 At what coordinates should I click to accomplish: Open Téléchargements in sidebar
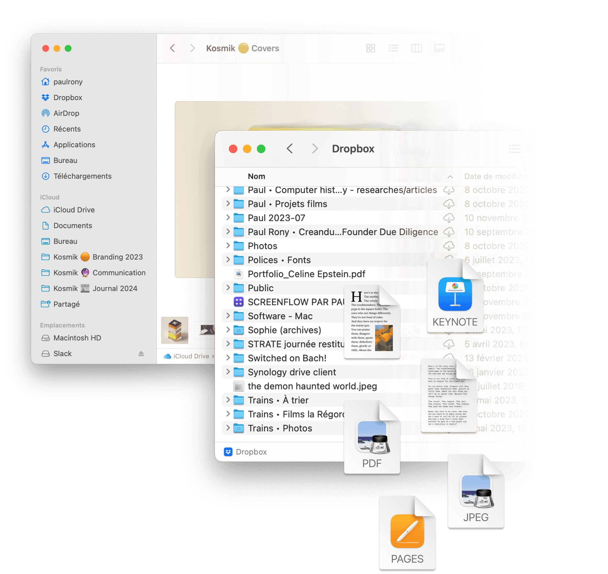point(82,176)
